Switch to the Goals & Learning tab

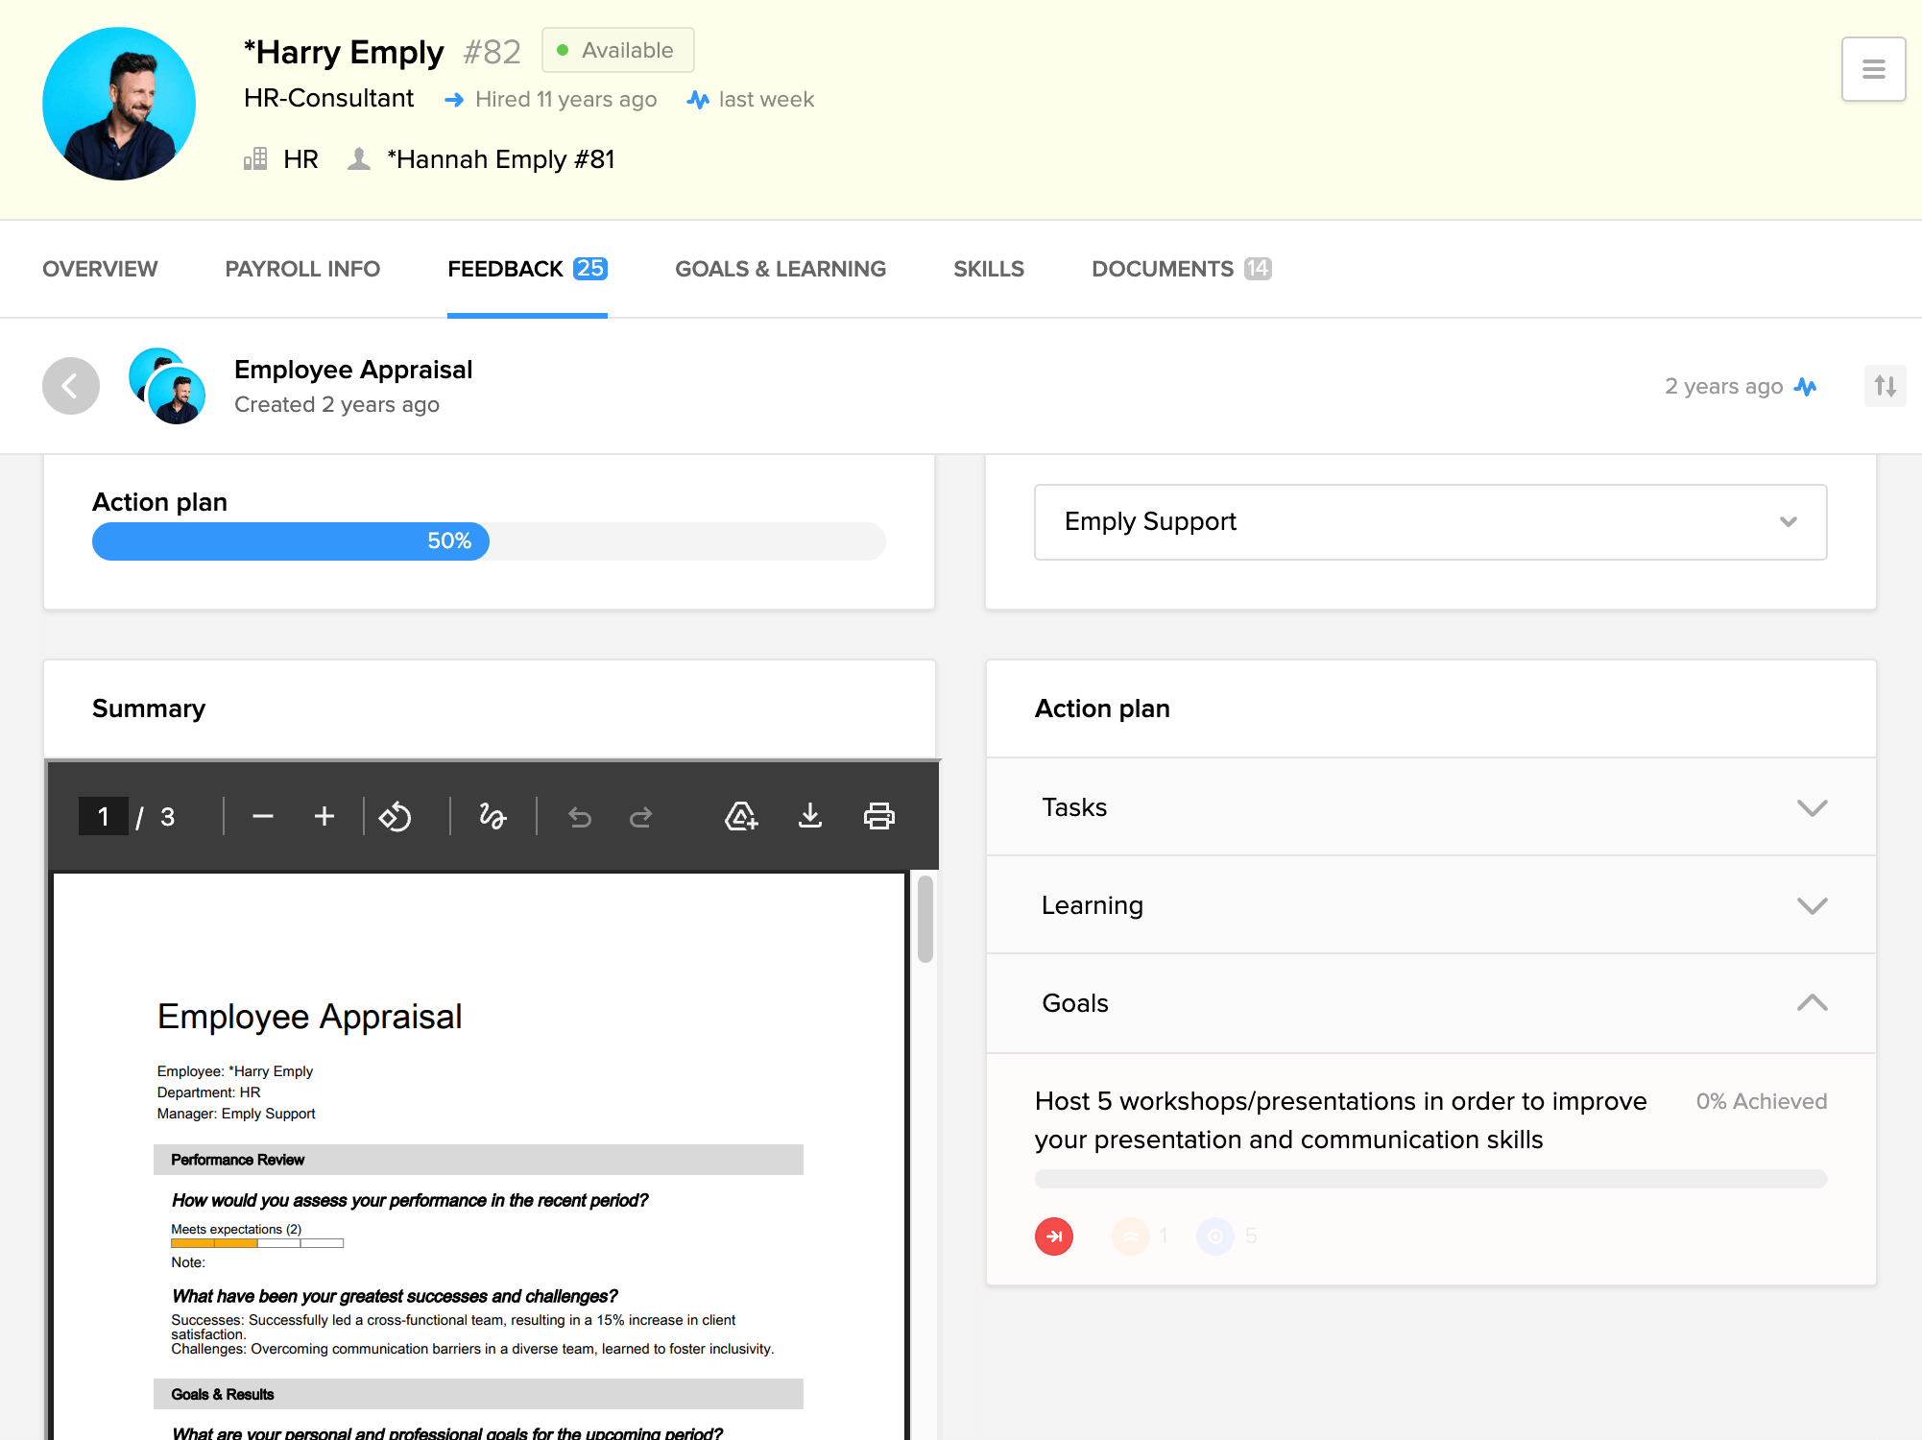[780, 269]
